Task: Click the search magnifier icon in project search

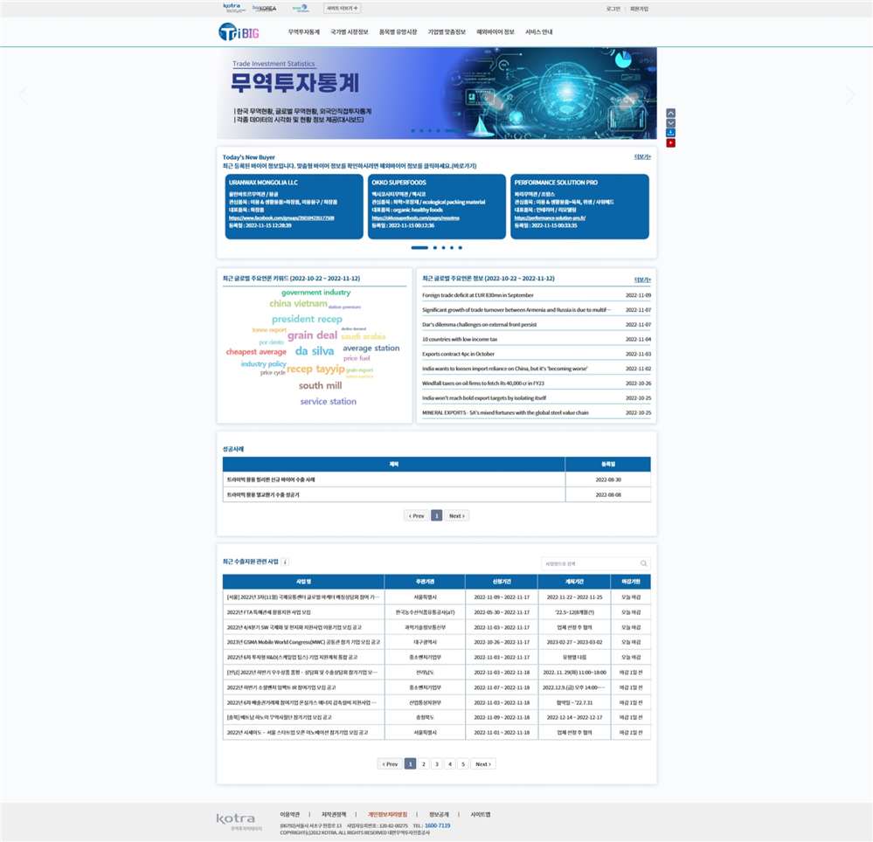Action: (644, 564)
